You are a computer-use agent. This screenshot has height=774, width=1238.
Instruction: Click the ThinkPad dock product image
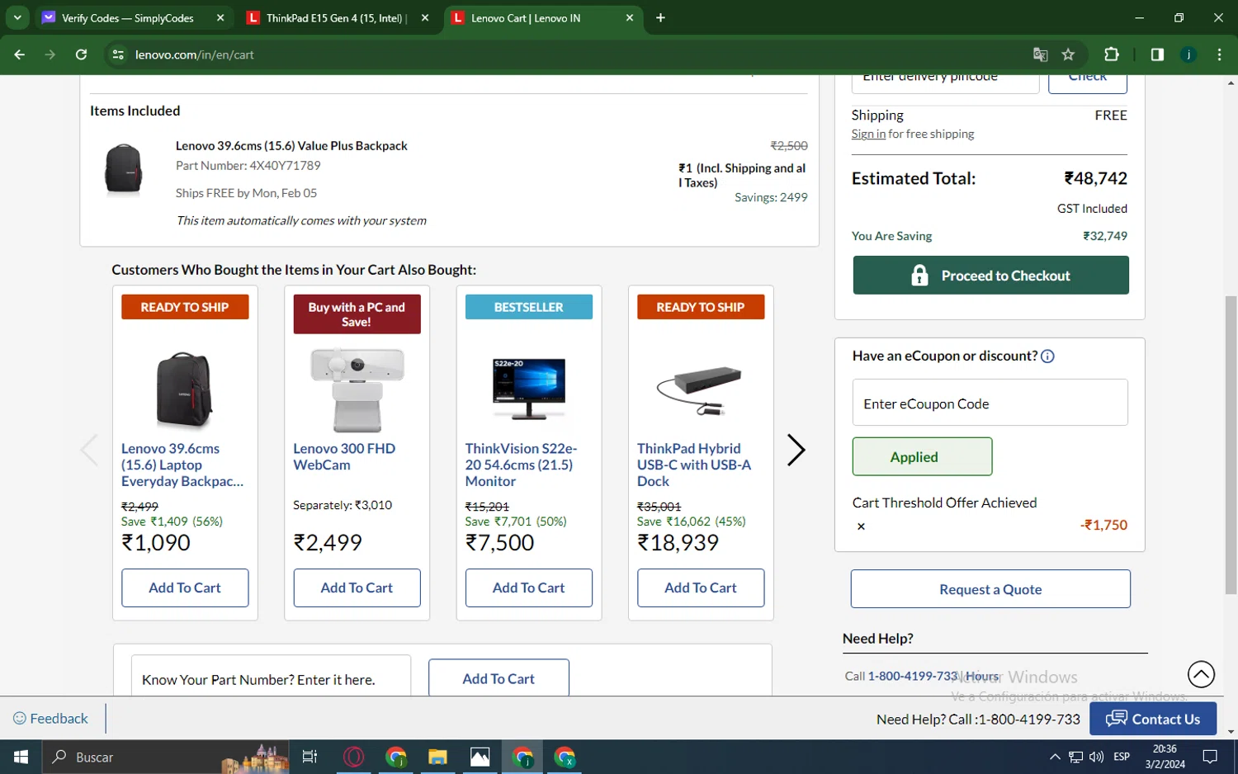pos(700,390)
